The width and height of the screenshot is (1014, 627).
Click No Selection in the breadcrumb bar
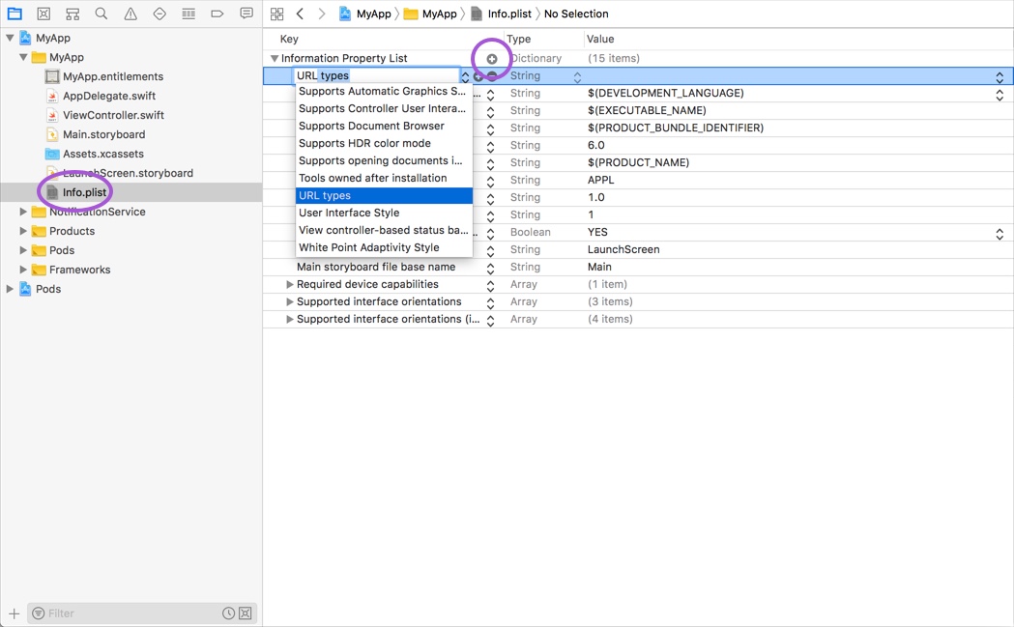click(x=576, y=14)
